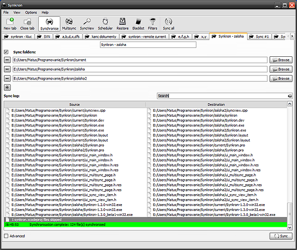Remove the Synkron/current folder row
This screenshot has width=297, height=250.
coord(7,60)
